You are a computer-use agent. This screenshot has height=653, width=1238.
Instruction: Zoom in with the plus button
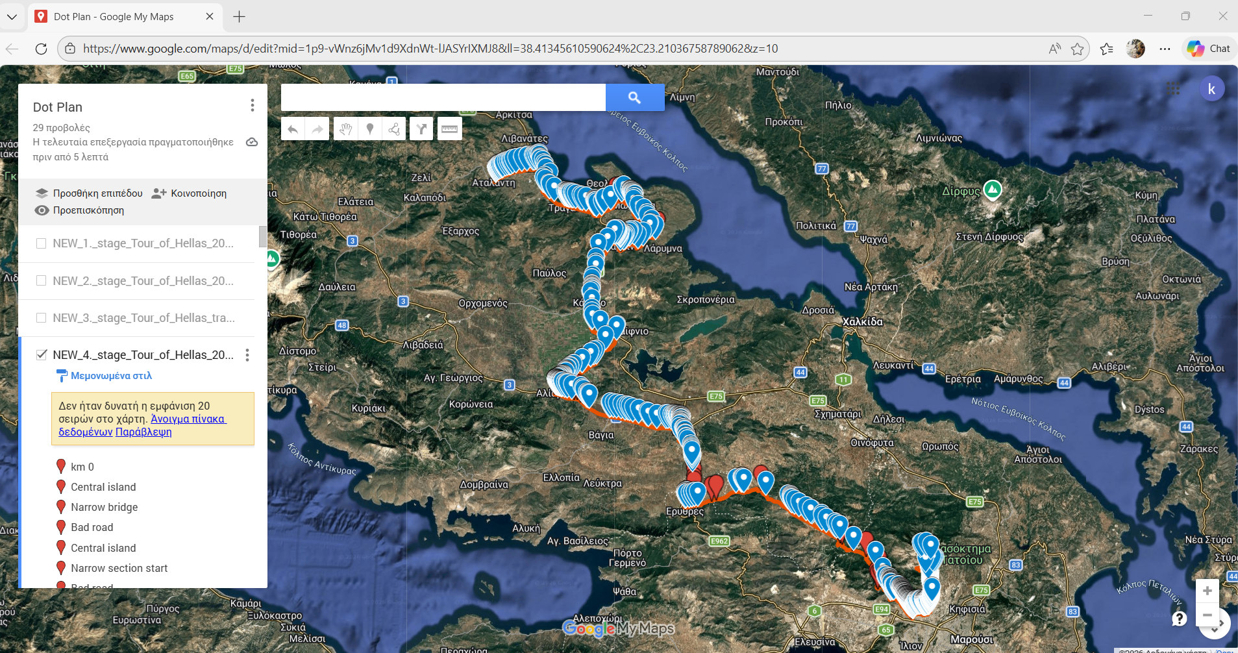click(x=1207, y=591)
